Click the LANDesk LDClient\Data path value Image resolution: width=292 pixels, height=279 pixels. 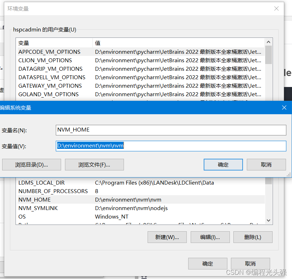coord(154,182)
